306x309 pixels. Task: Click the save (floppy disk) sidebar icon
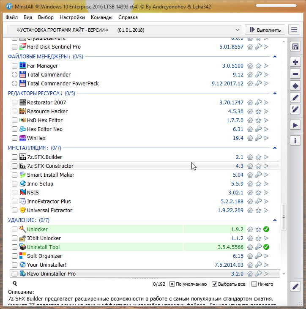pyautogui.click(x=295, y=46)
